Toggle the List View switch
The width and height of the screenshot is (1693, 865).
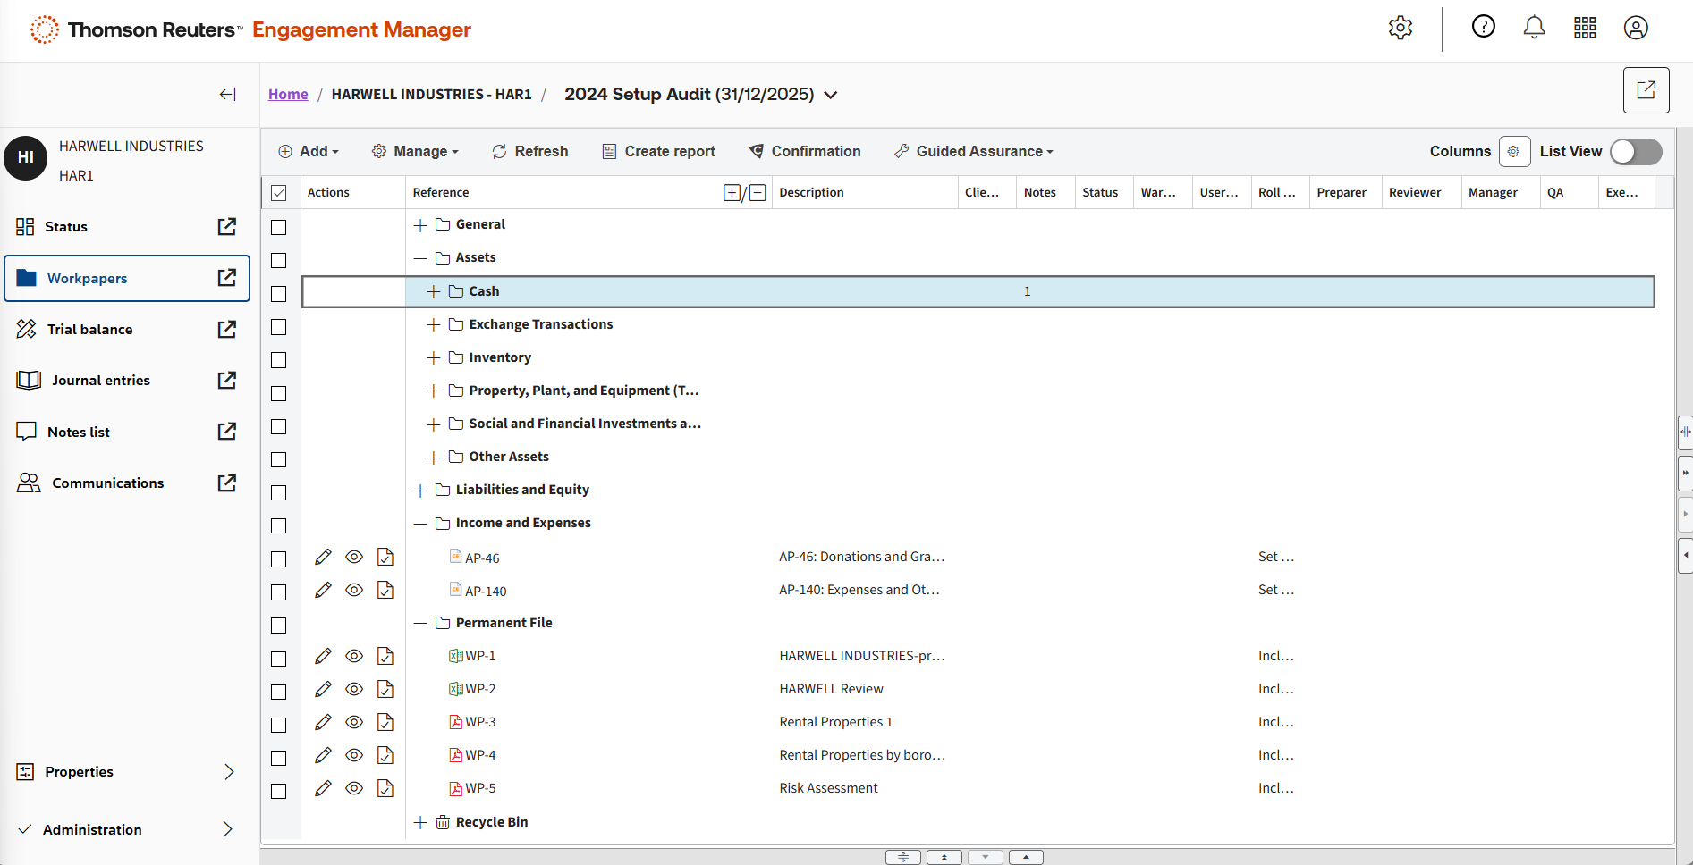1635,152
